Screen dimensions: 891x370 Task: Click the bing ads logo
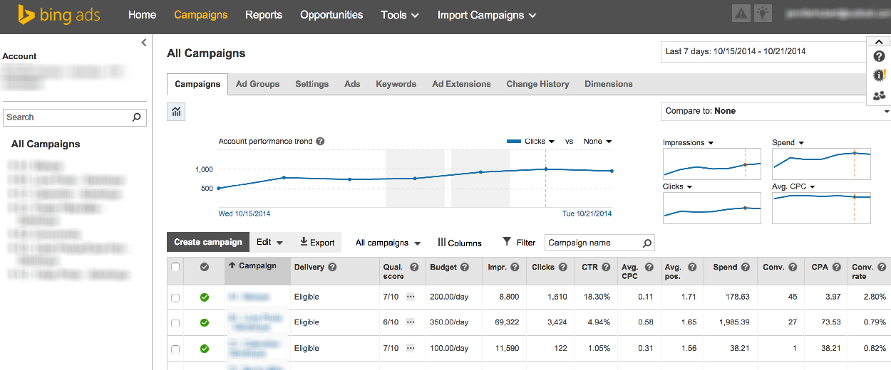coord(59,15)
